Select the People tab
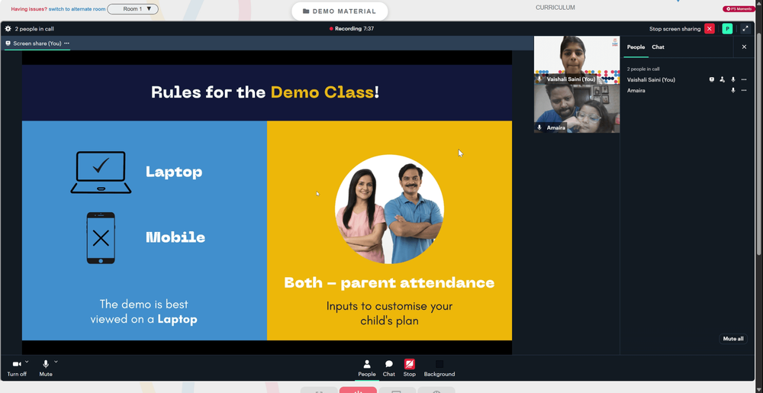The height and width of the screenshot is (393, 763). (636, 47)
